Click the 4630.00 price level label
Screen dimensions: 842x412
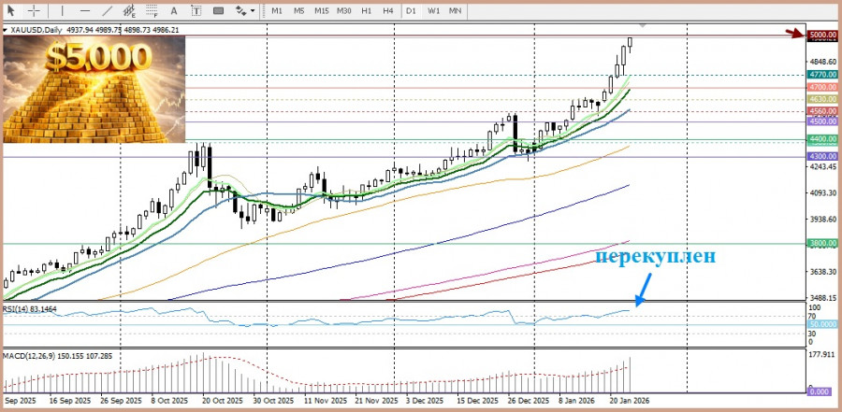(x=823, y=99)
